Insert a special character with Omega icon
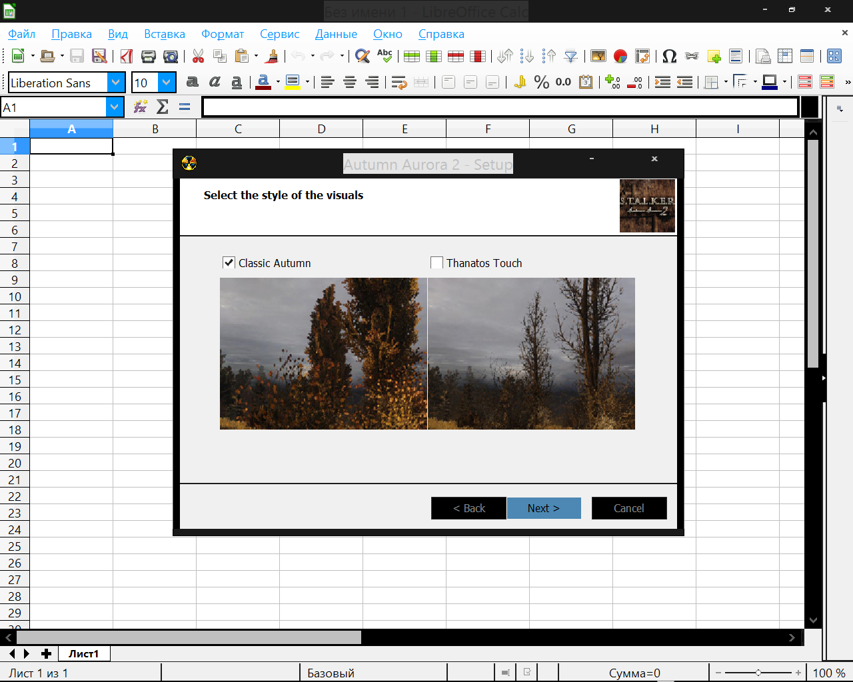 tap(670, 56)
